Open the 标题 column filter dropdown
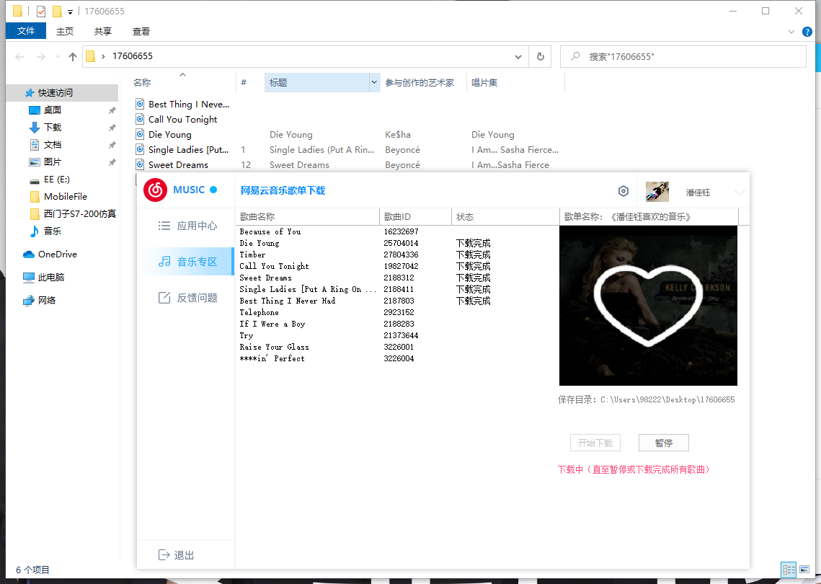 [374, 82]
